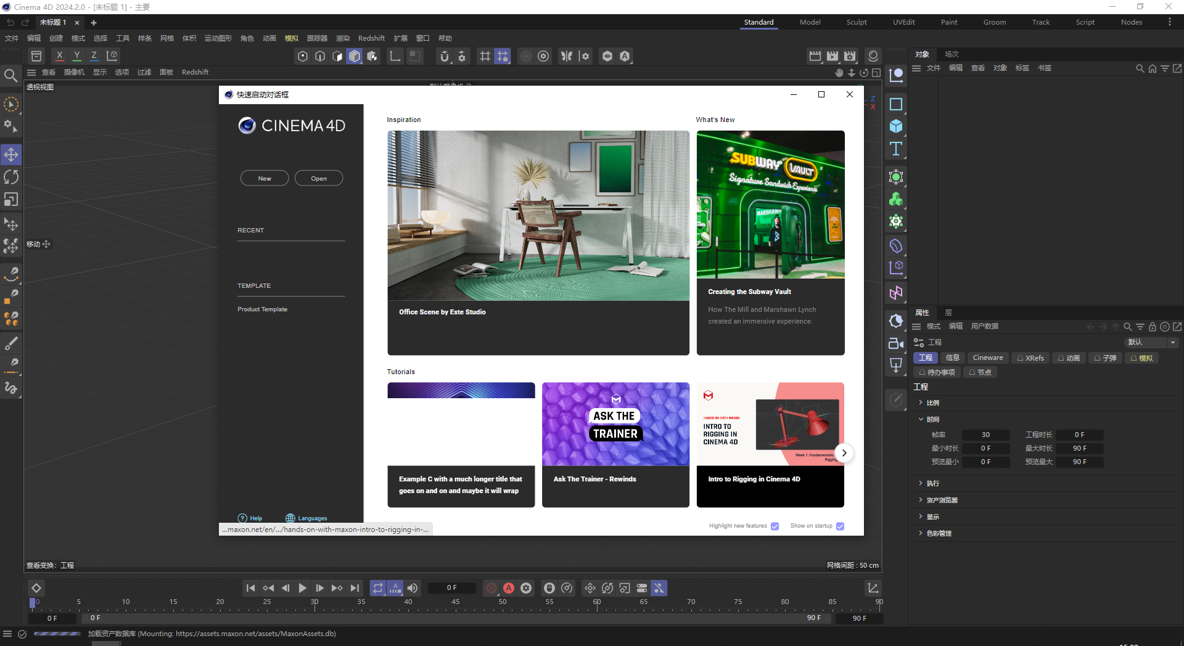Select the XRefs attribute tab
This screenshot has width=1184, height=646.
point(1030,358)
